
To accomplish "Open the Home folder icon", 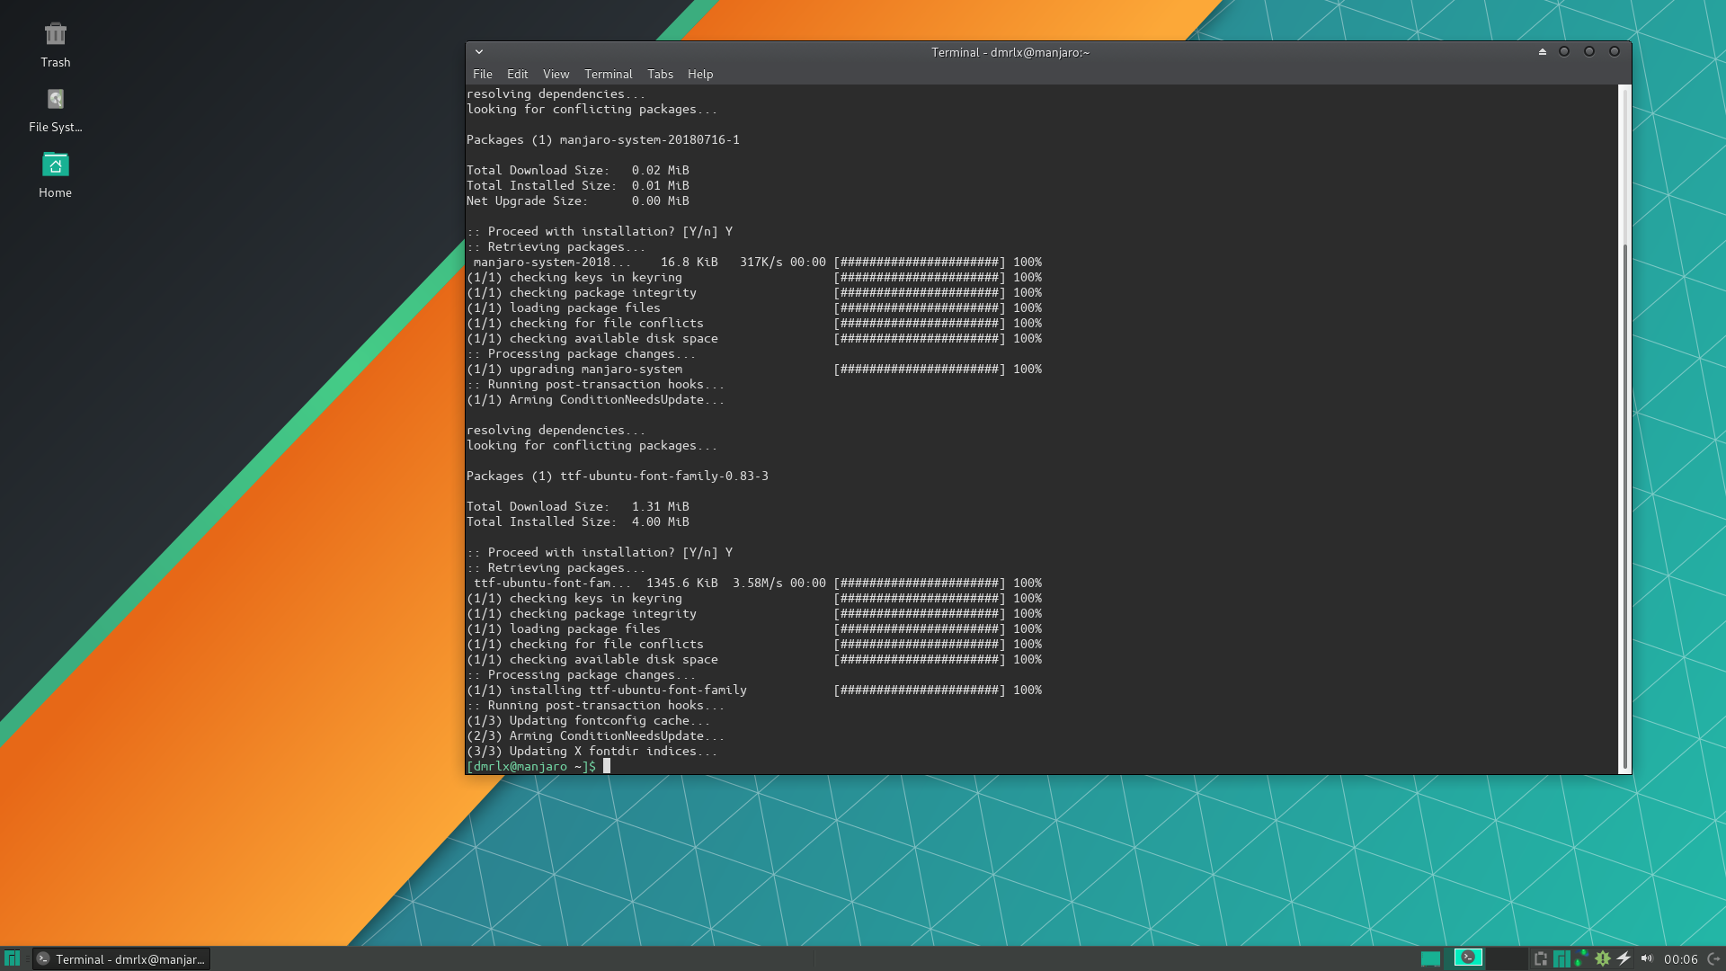I will pyautogui.click(x=55, y=165).
